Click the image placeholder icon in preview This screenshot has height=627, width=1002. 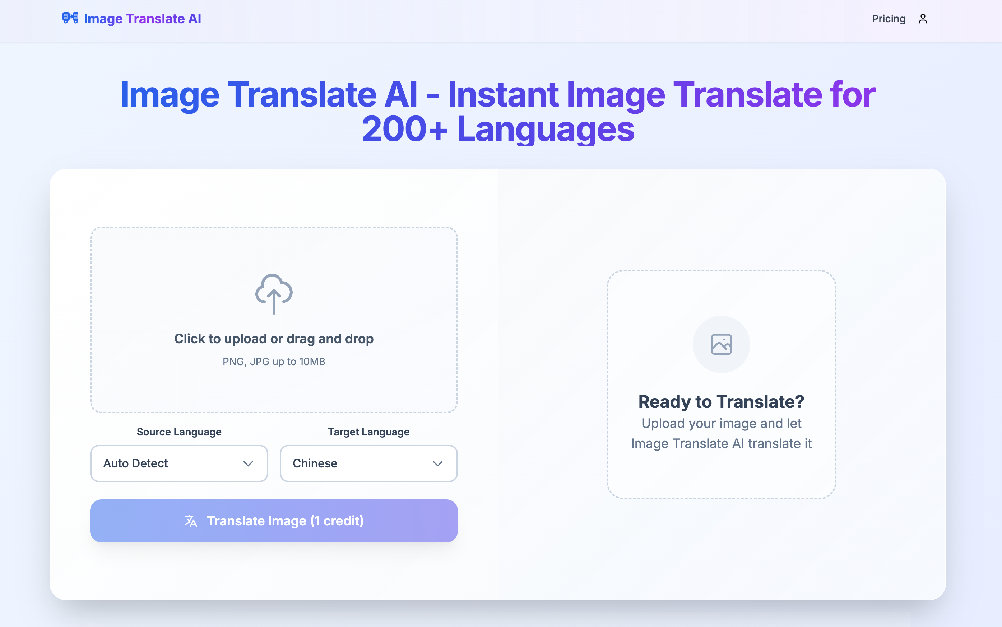coord(721,344)
